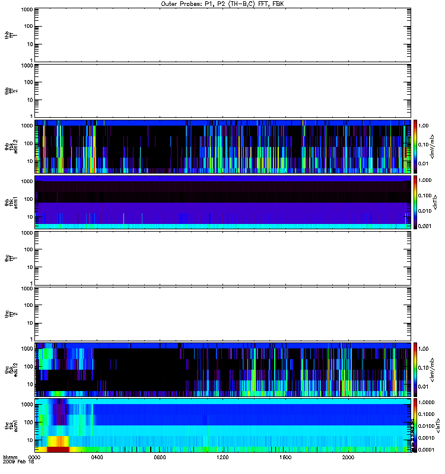This screenshot has height=474, width=445.
Task: Click the empty thb fff 2 panel
Action: point(223,91)
